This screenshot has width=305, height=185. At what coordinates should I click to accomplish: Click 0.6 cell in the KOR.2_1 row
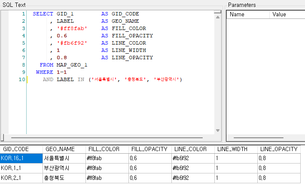[x=150, y=178]
